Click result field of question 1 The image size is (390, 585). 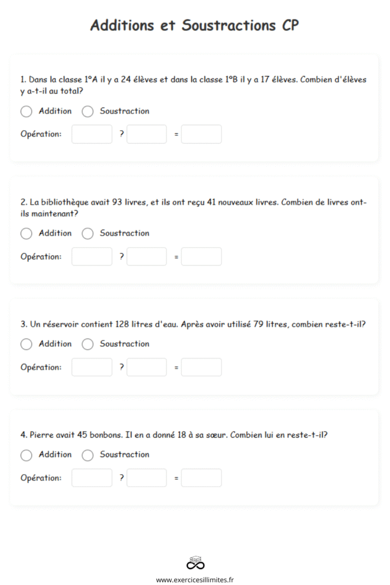coord(202,134)
